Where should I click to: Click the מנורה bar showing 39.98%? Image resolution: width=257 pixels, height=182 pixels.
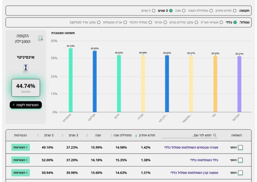[x=143, y=83]
